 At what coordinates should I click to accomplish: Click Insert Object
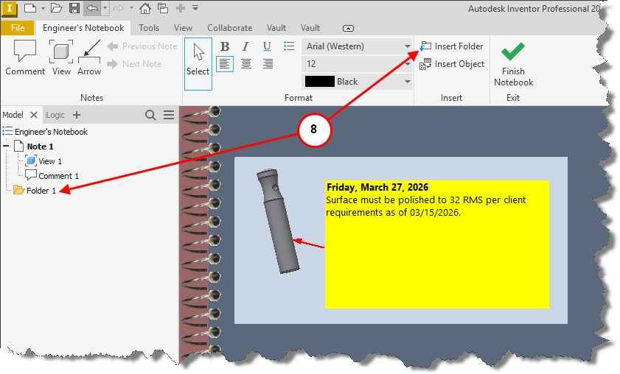(452, 64)
